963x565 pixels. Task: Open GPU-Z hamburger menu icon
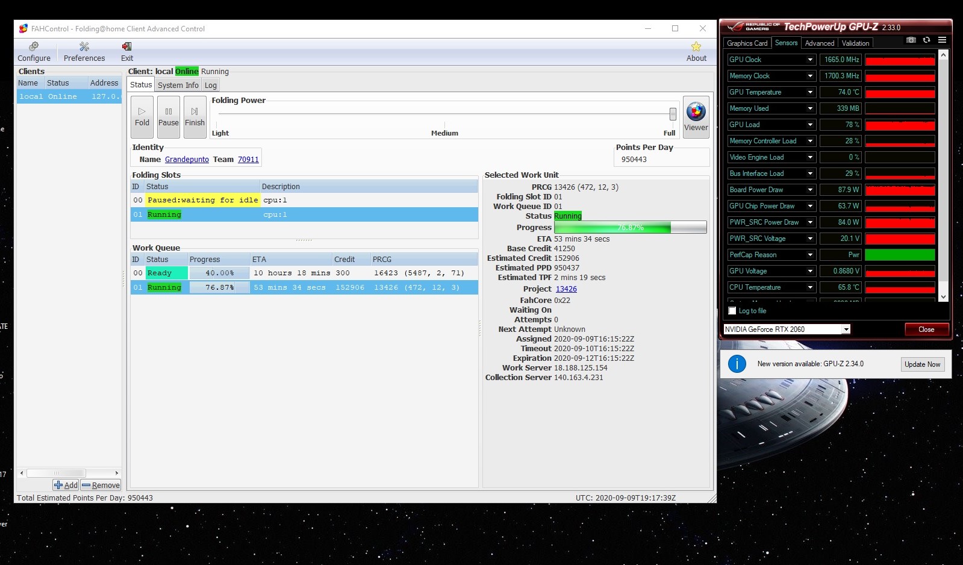tap(943, 40)
